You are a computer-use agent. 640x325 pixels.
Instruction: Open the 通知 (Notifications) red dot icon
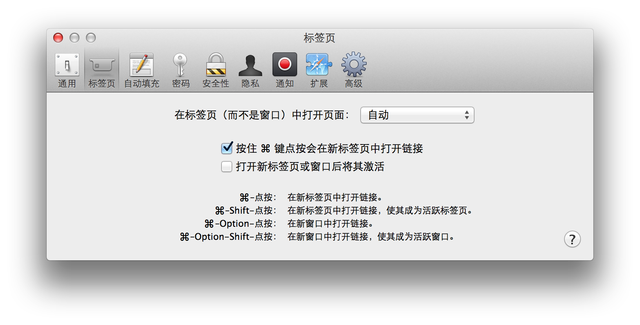click(x=285, y=70)
